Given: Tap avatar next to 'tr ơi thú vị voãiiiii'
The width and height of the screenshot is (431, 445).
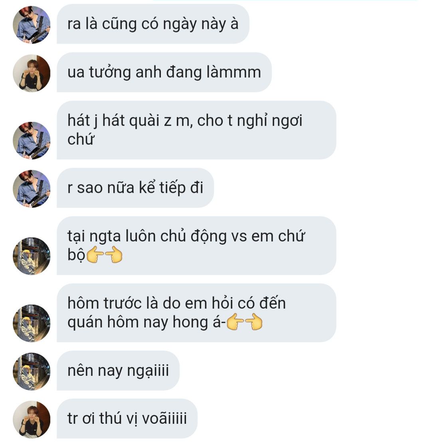Looking at the screenshot, I should coord(32,419).
